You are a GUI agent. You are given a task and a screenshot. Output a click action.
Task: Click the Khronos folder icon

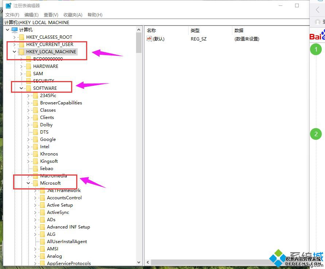pyautogui.click(x=36, y=154)
